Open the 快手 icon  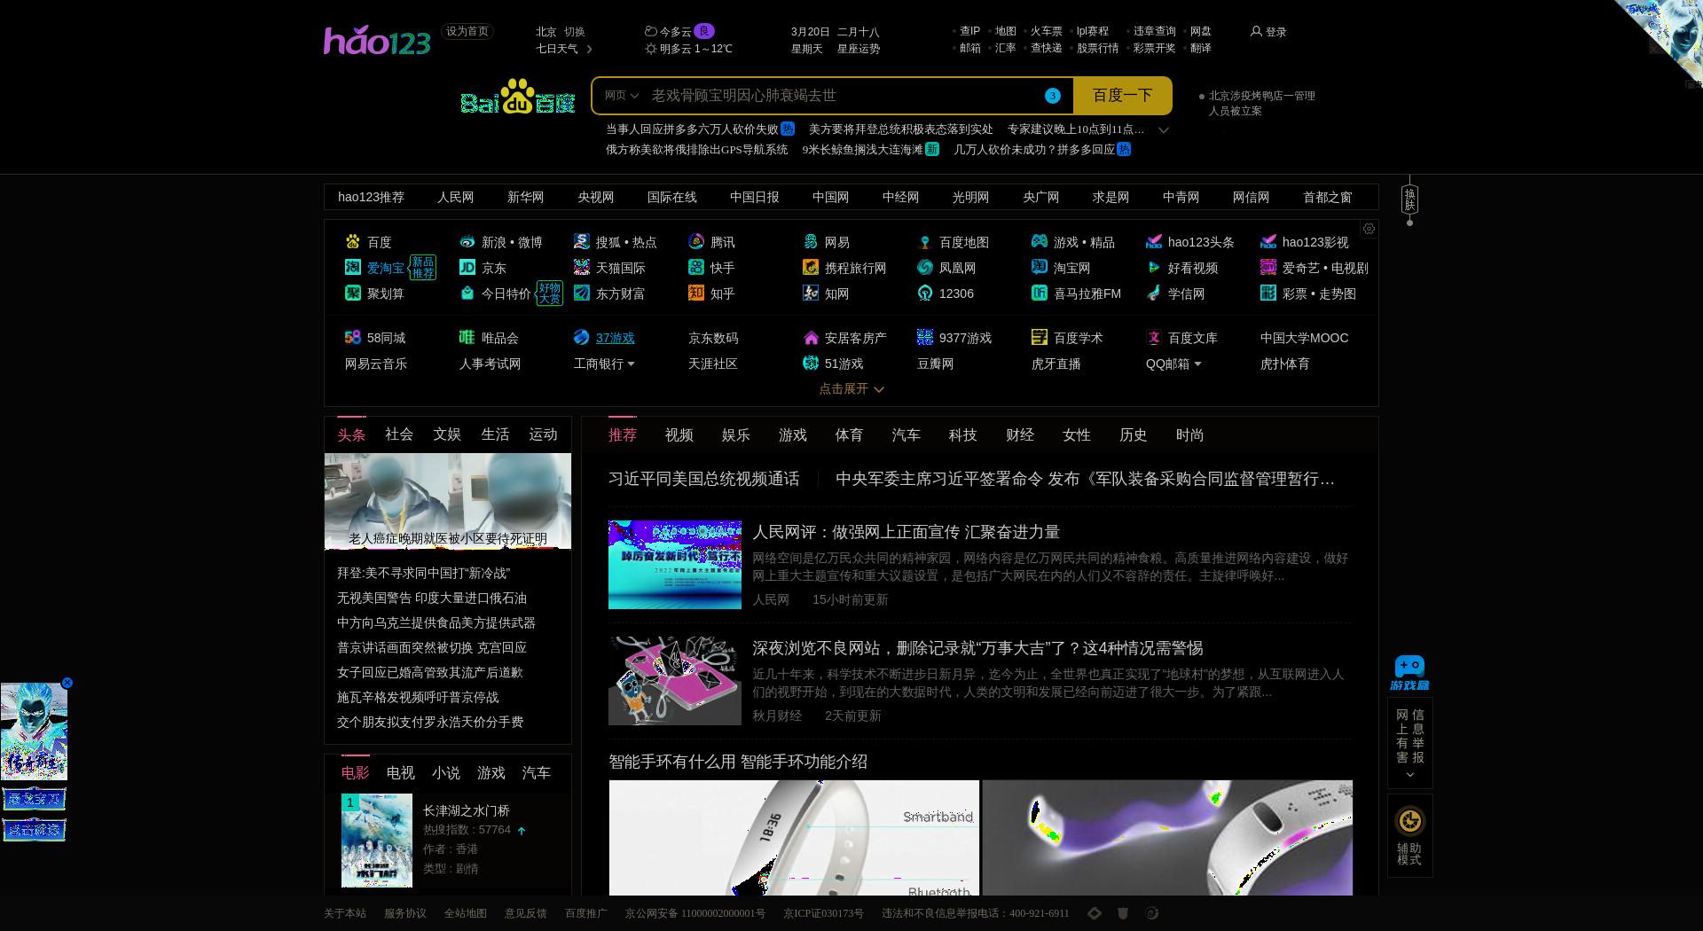pyautogui.click(x=696, y=267)
